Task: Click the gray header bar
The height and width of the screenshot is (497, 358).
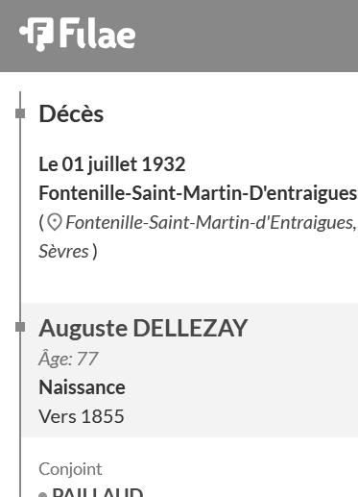Action: click(179, 36)
